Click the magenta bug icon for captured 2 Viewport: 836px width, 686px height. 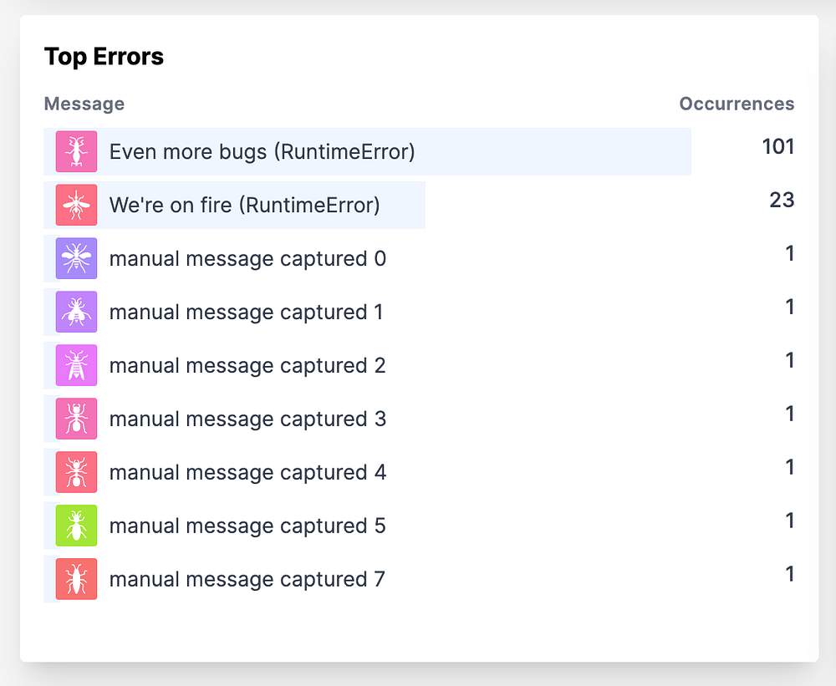click(x=76, y=366)
